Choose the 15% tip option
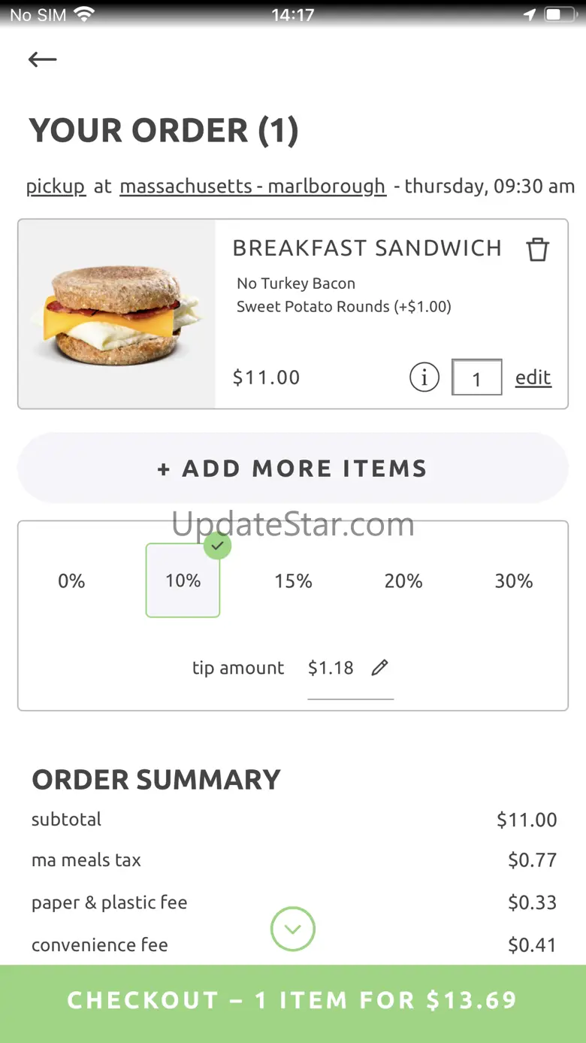The height and width of the screenshot is (1043, 586). [293, 581]
